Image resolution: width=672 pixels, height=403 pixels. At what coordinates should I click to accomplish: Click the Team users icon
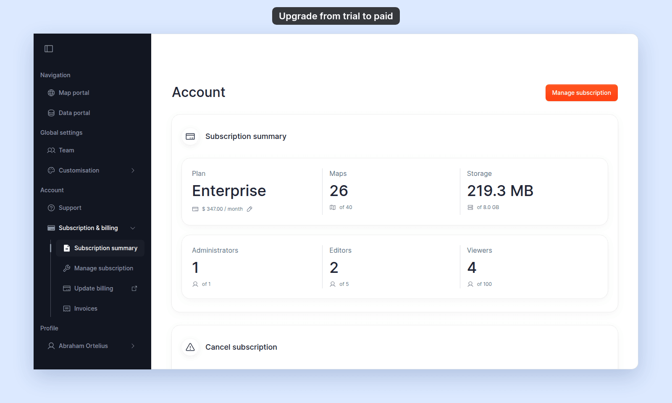tap(51, 150)
